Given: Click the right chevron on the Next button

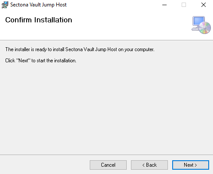Looking at the screenshot, I should [x=196, y=165].
